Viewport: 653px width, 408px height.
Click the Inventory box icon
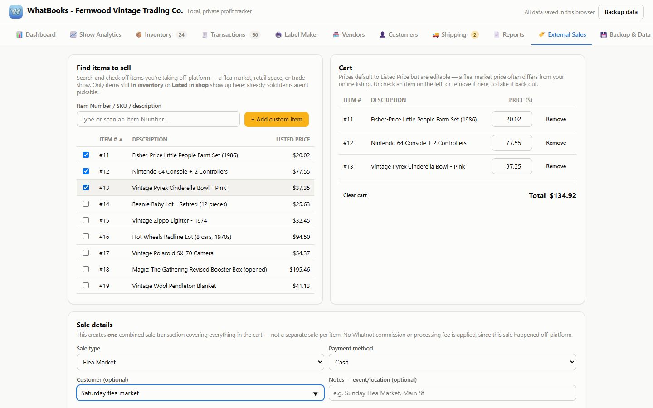coord(139,35)
